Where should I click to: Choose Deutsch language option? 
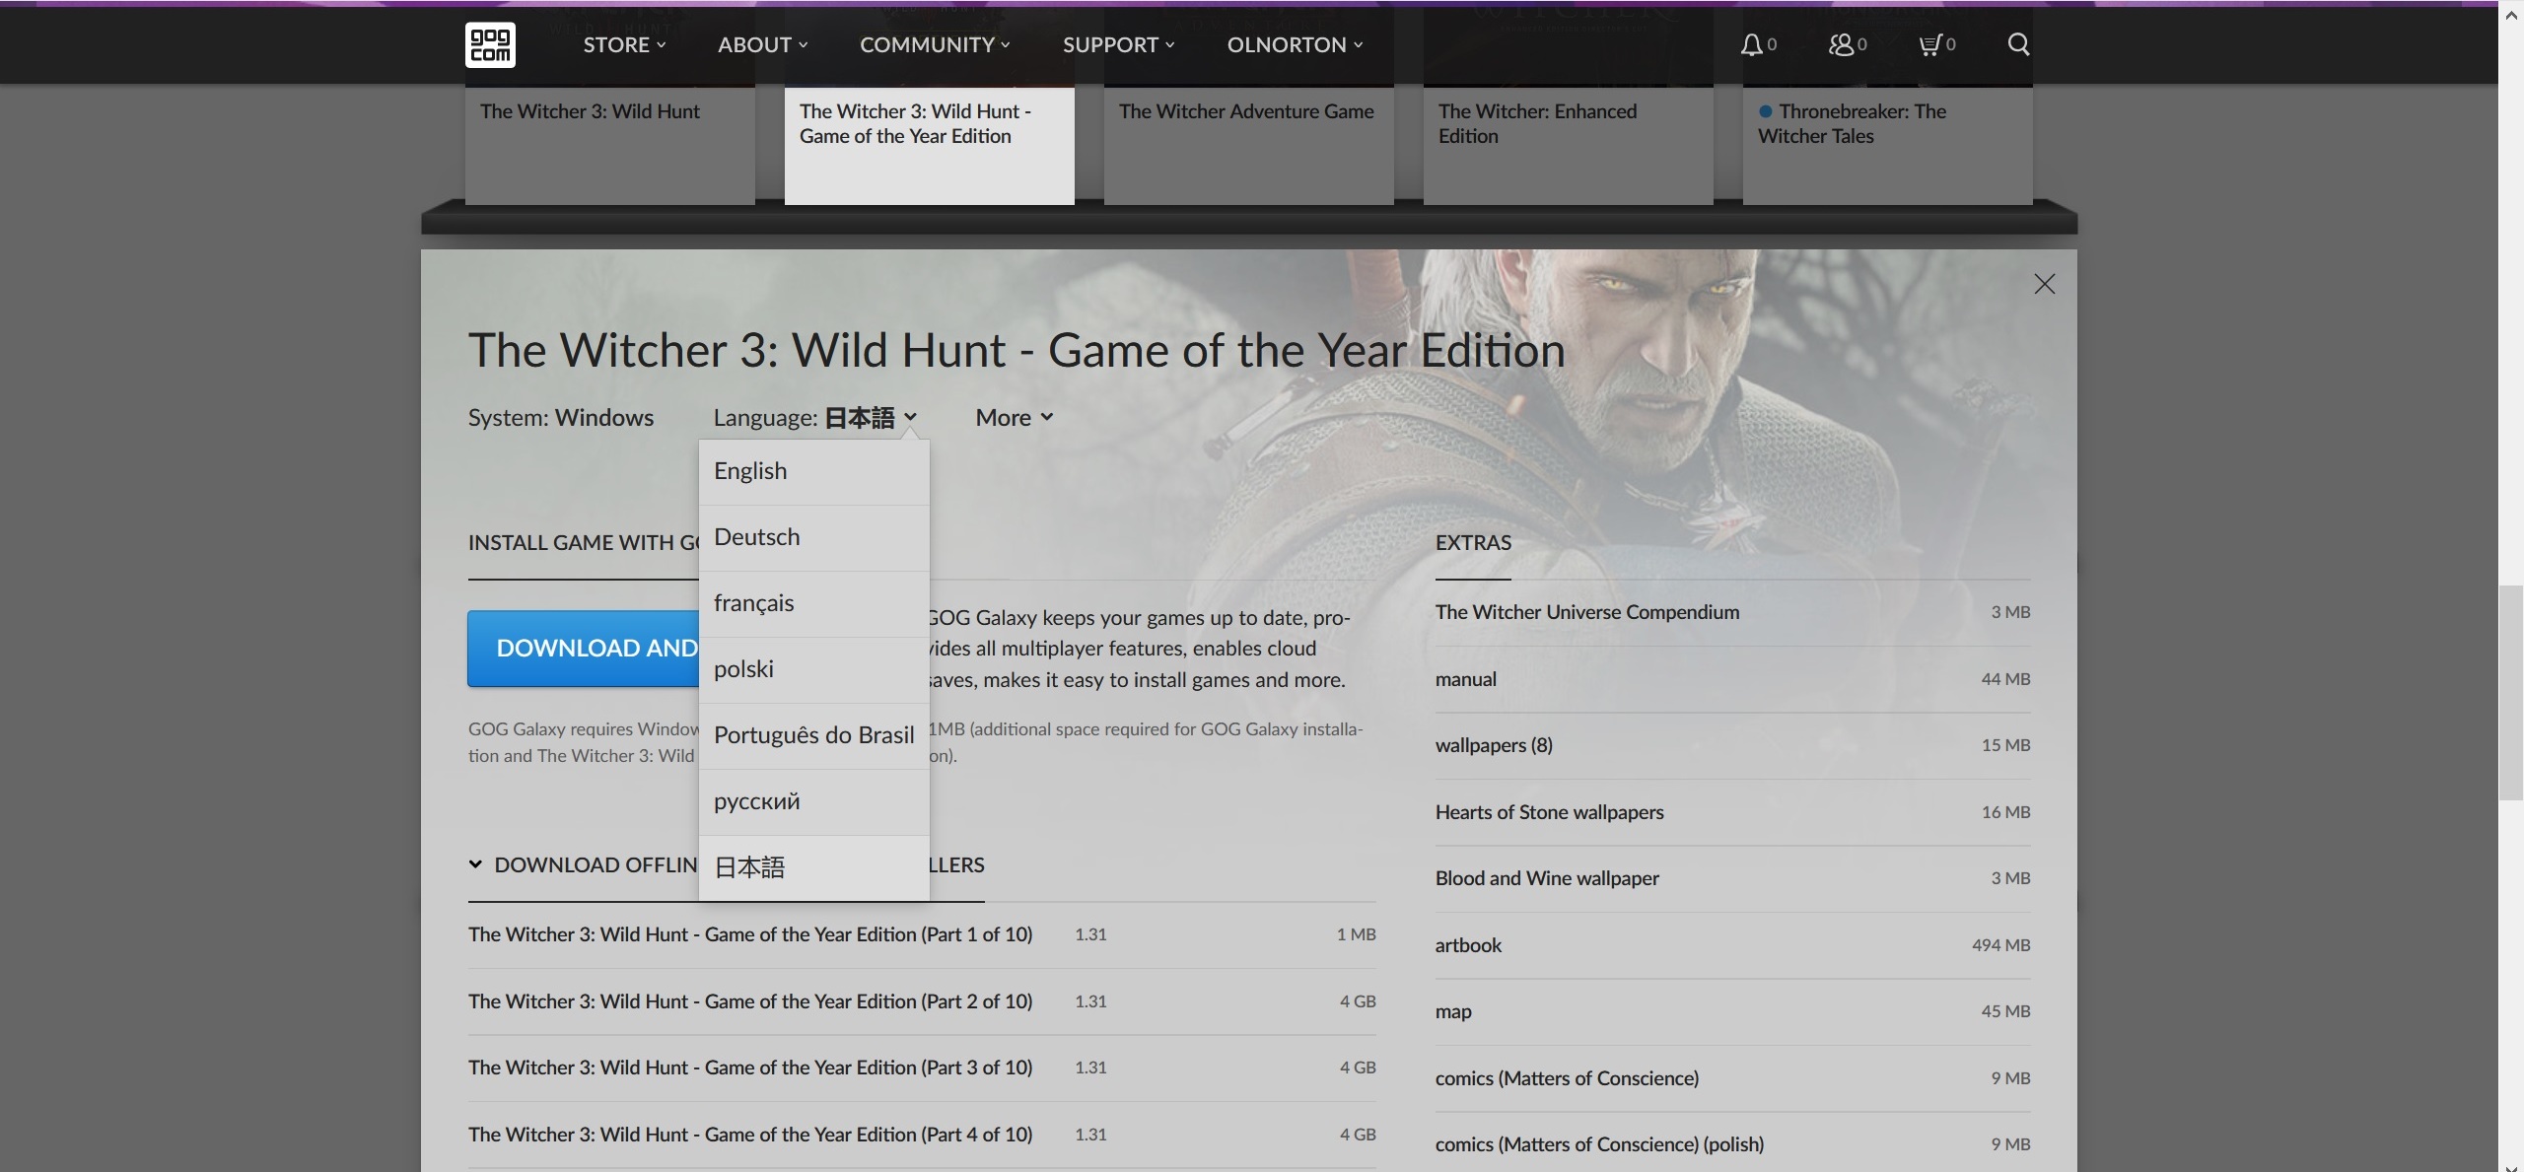tap(813, 537)
